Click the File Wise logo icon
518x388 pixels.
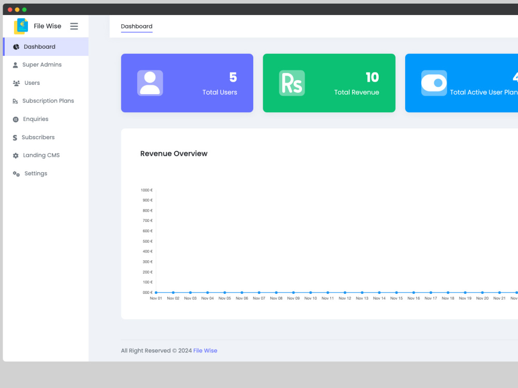[x=21, y=26]
